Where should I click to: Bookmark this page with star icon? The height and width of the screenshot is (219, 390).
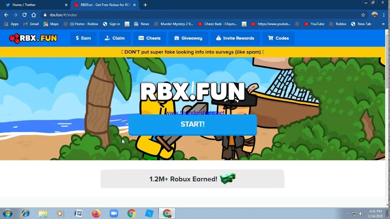click(363, 15)
